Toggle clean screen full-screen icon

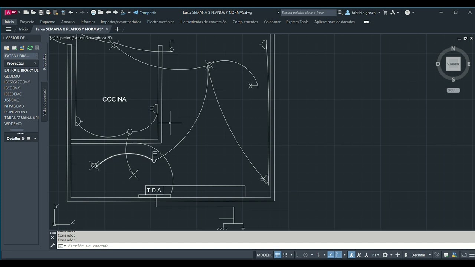(464, 255)
